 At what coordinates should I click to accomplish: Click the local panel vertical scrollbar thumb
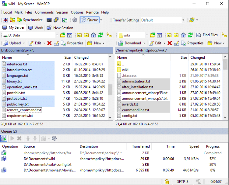click(x=110, y=90)
